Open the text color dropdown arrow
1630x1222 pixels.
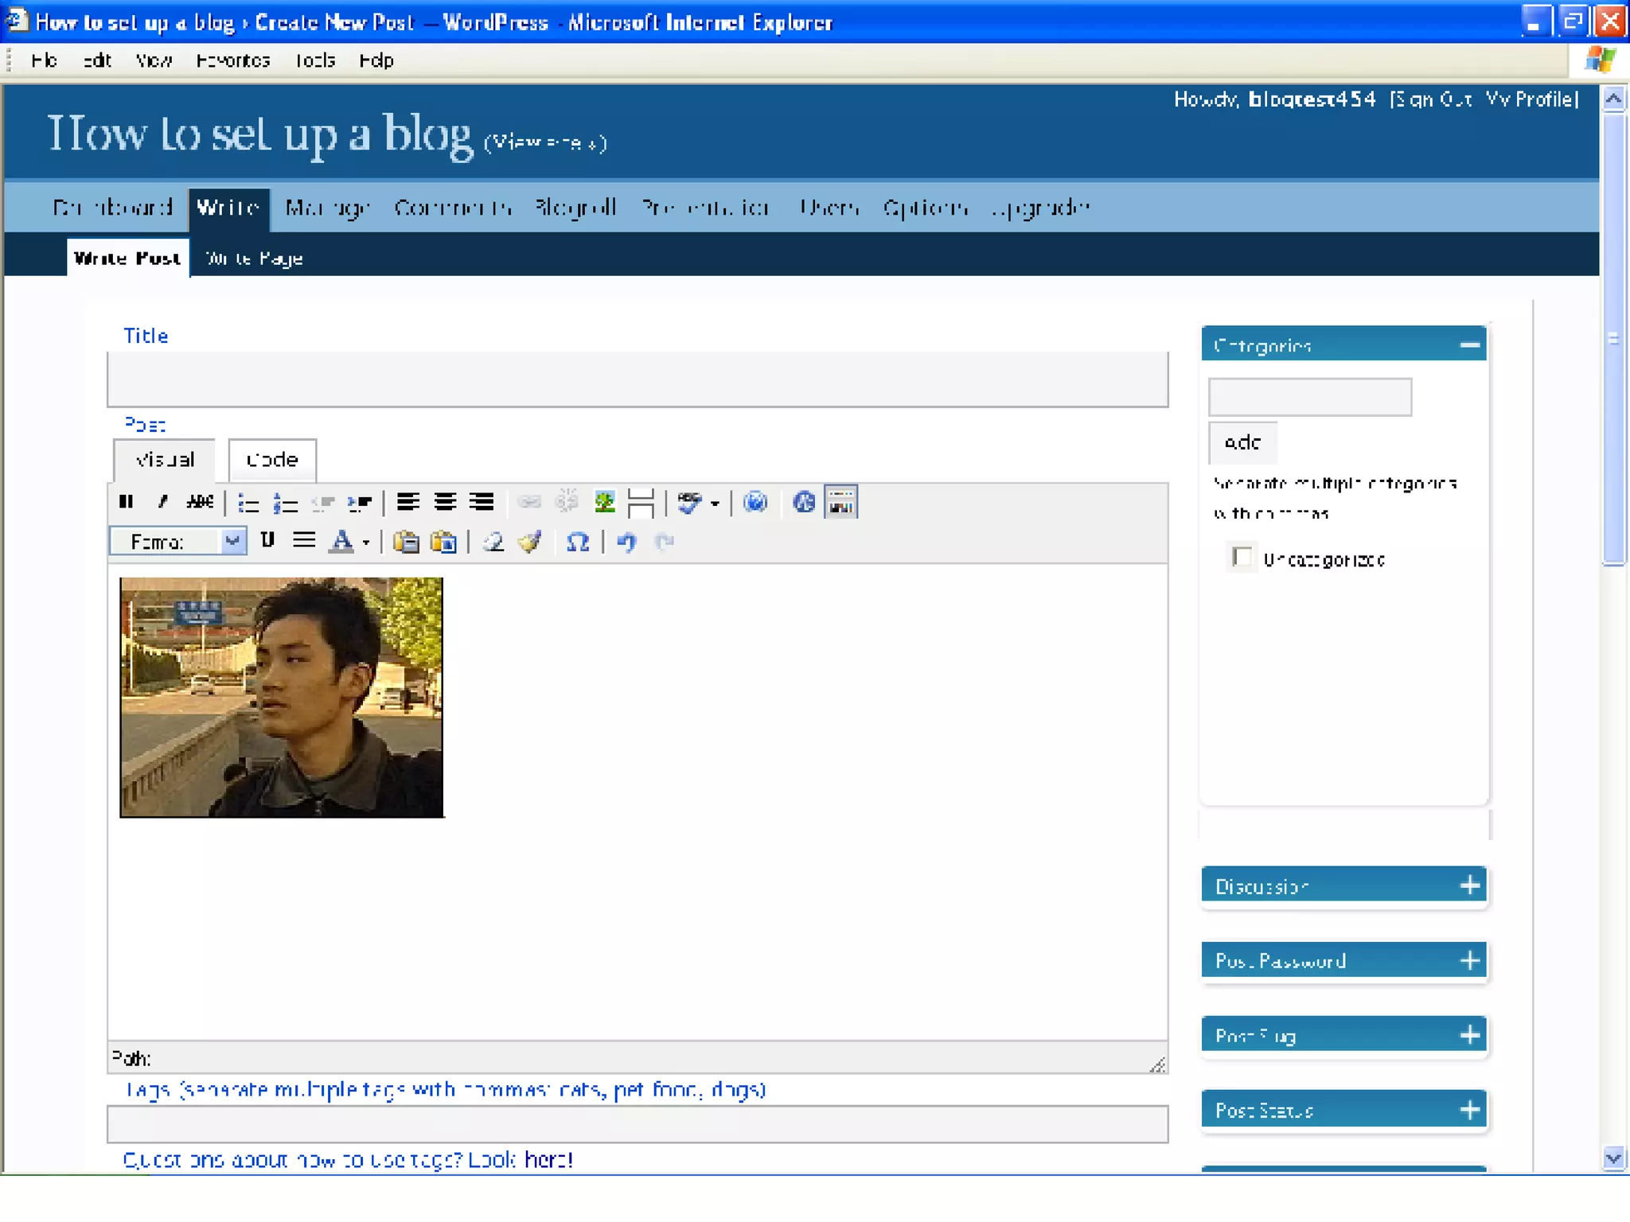pos(366,543)
